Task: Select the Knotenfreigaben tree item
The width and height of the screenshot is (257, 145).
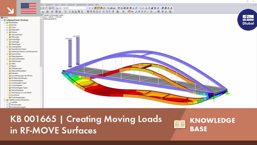Action: point(17,81)
